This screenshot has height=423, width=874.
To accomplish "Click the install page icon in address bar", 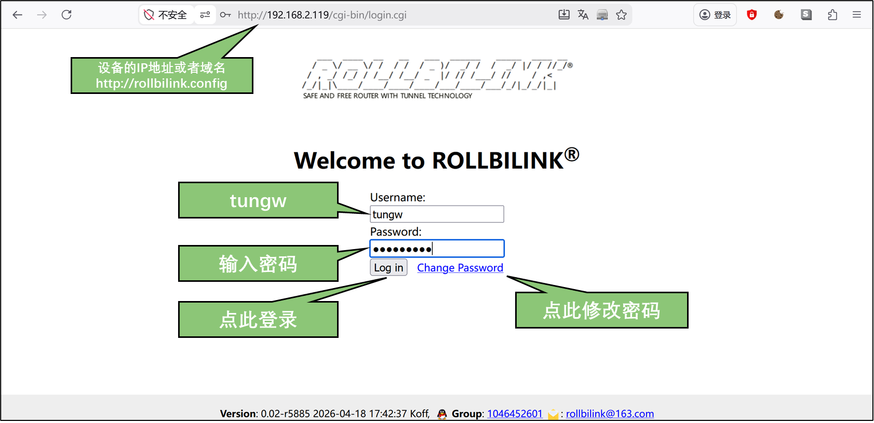I will 564,15.
